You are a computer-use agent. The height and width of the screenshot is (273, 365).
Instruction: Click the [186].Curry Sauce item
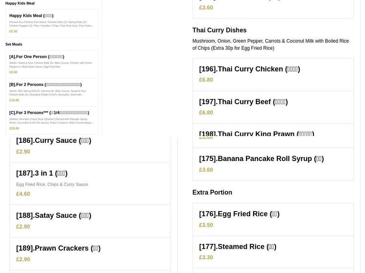click(x=54, y=140)
